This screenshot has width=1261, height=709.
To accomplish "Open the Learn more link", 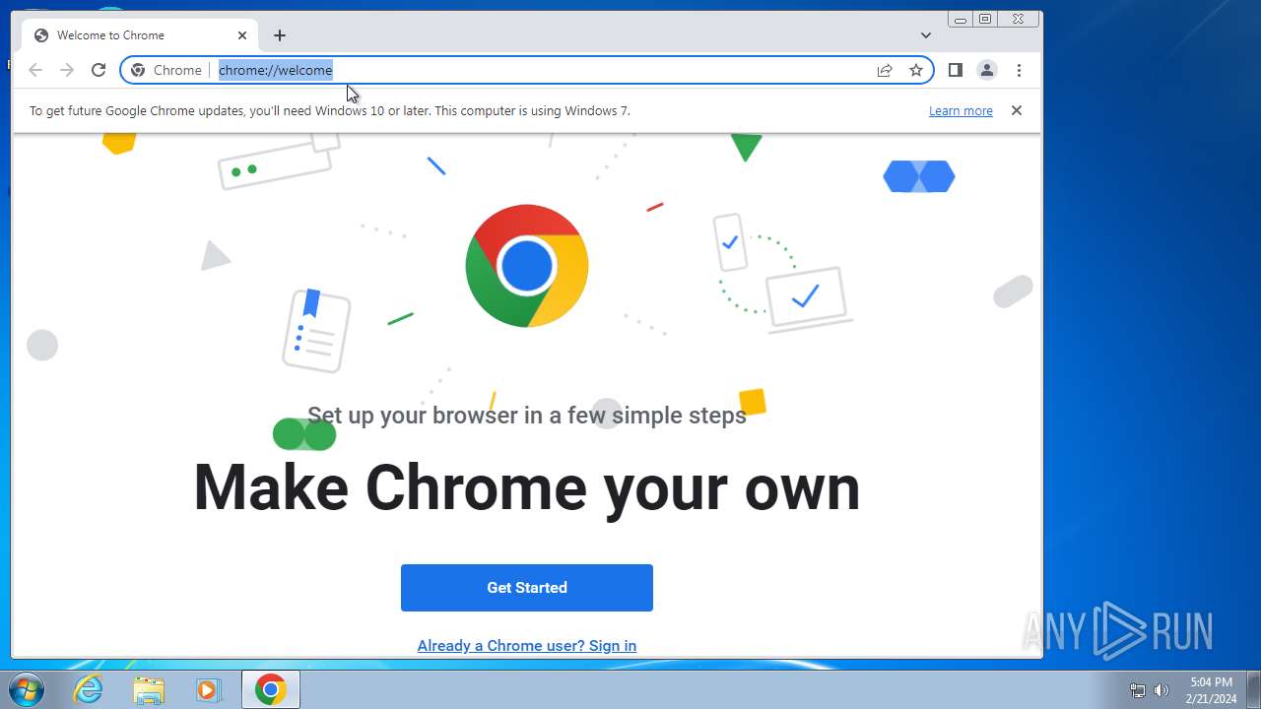I will pos(961,110).
